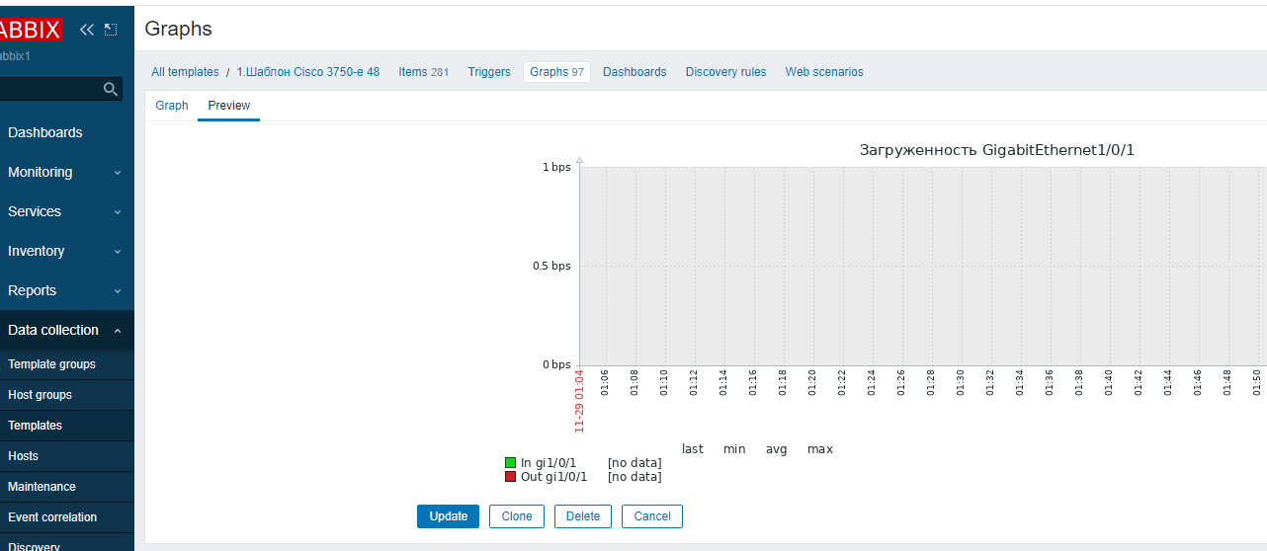Open the Triggers link
This screenshot has width=1267, height=551.
(x=489, y=72)
